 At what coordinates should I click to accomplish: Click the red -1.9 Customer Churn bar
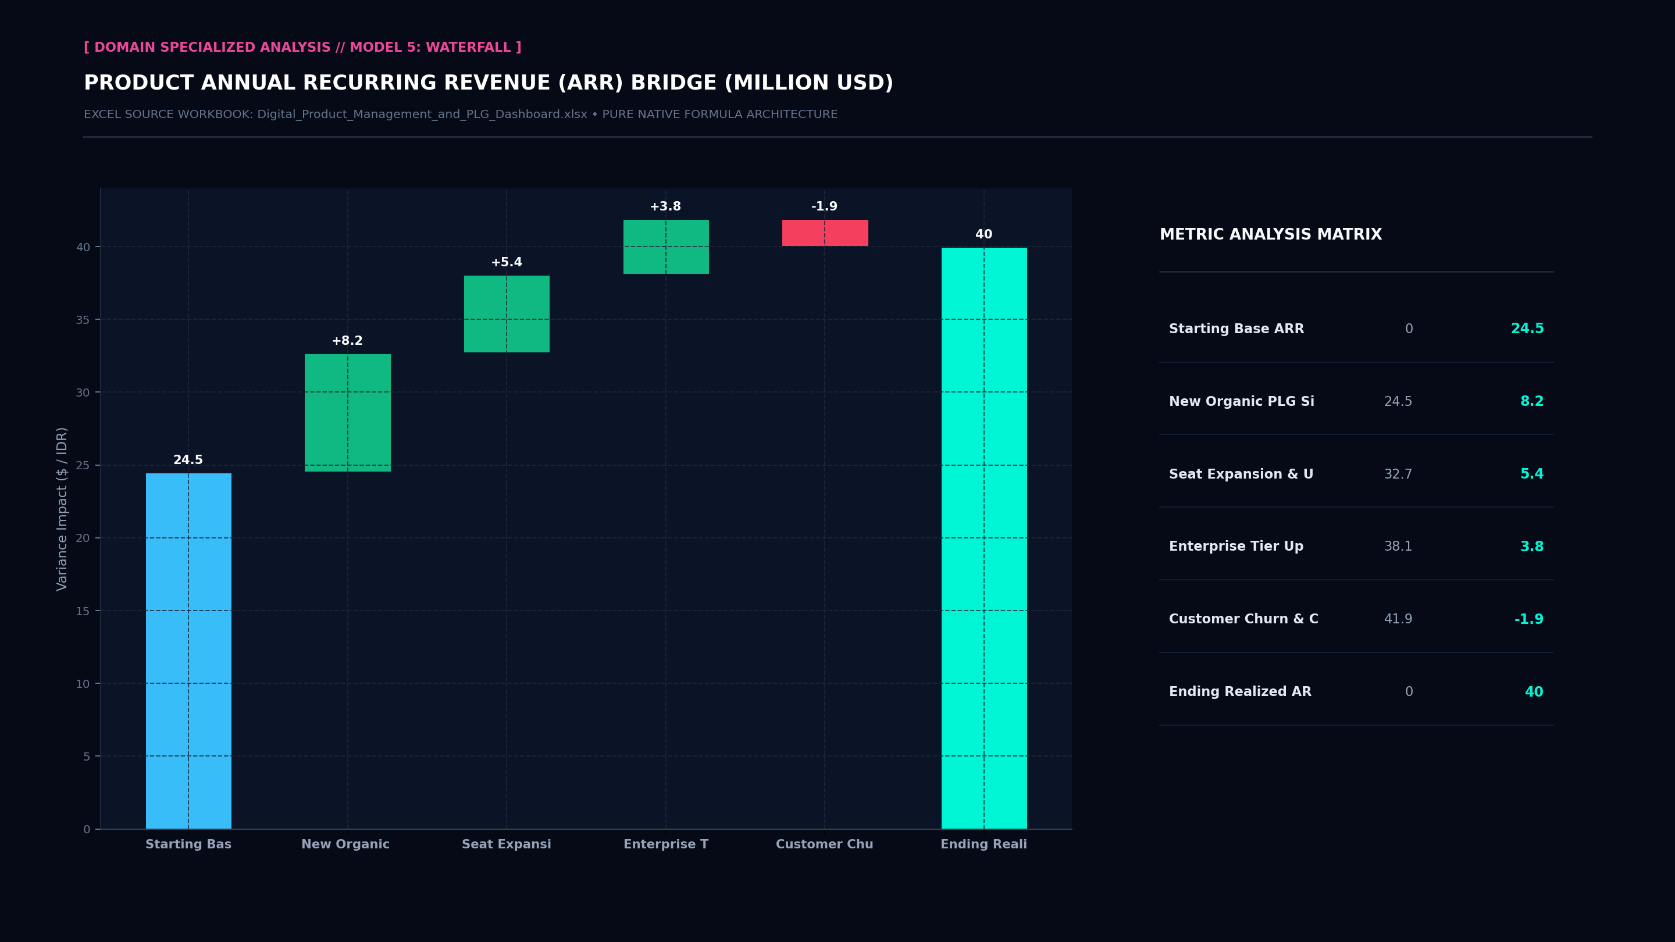coord(825,233)
